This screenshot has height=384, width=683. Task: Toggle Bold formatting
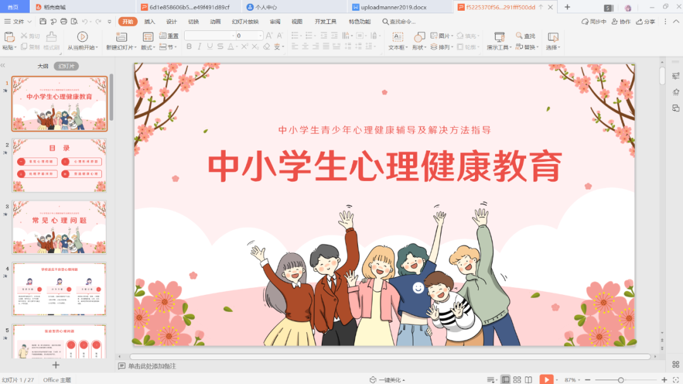coord(189,47)
